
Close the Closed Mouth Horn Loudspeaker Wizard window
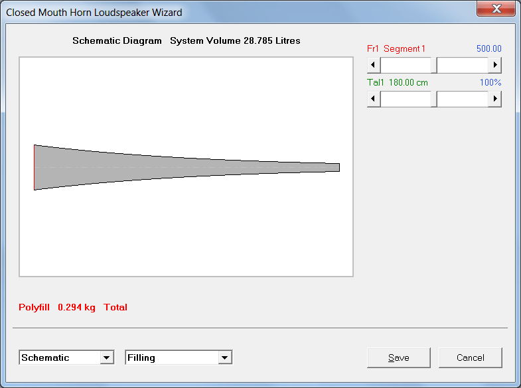click(496, 9)
